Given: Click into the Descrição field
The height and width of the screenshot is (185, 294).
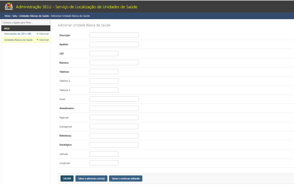Looking at the screenshot, I should click(114, 35).
